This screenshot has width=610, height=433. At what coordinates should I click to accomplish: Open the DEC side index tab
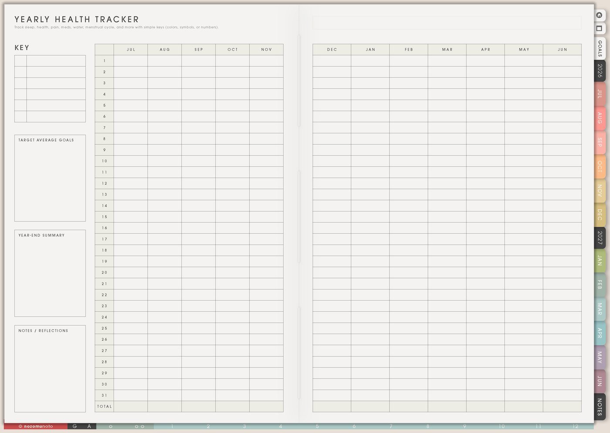pyautogui.click(x=600, y=215)
